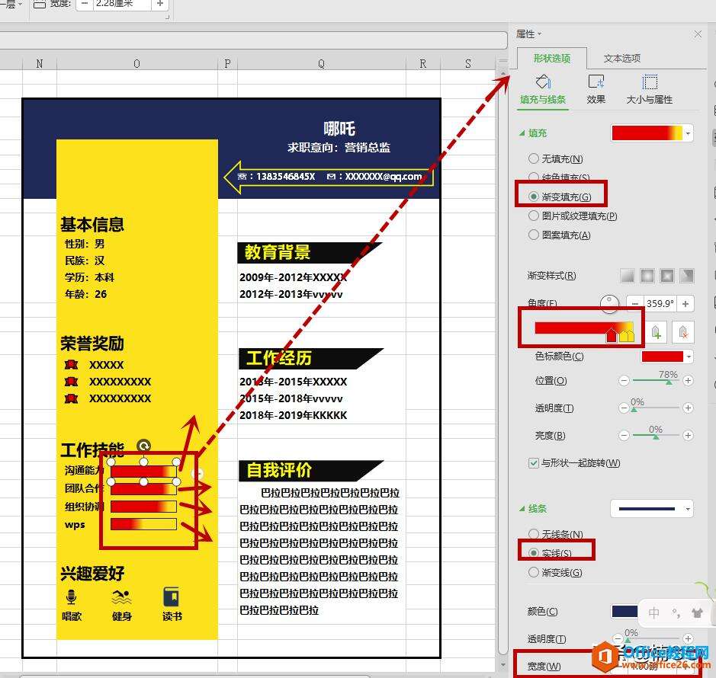Increase 位置 with plus button
Image resolution: width=716 pixels, height=678 pixels.
point(688,381)
